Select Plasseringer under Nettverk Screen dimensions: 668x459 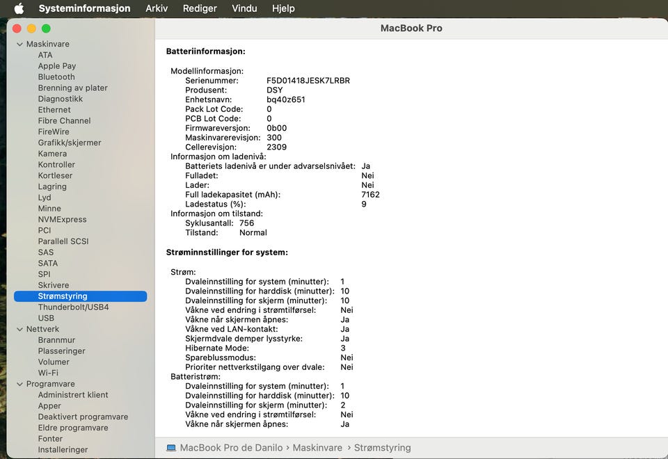pyautogui.click(x=61, y=351)
